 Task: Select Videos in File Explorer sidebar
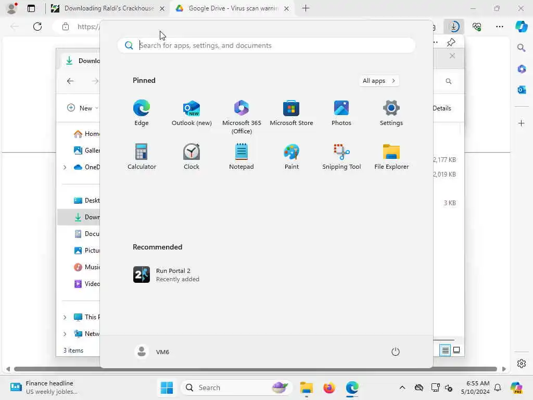click(x=87, y=284)
